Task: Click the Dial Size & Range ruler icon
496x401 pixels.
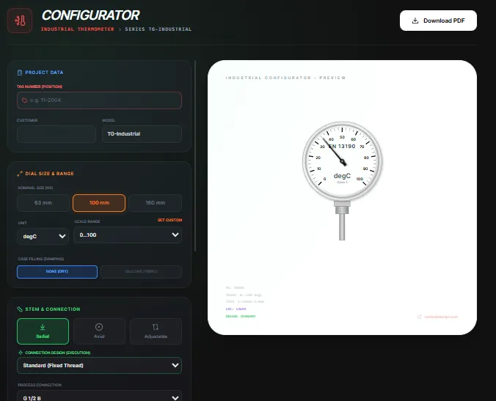Action: coord(20,174)
